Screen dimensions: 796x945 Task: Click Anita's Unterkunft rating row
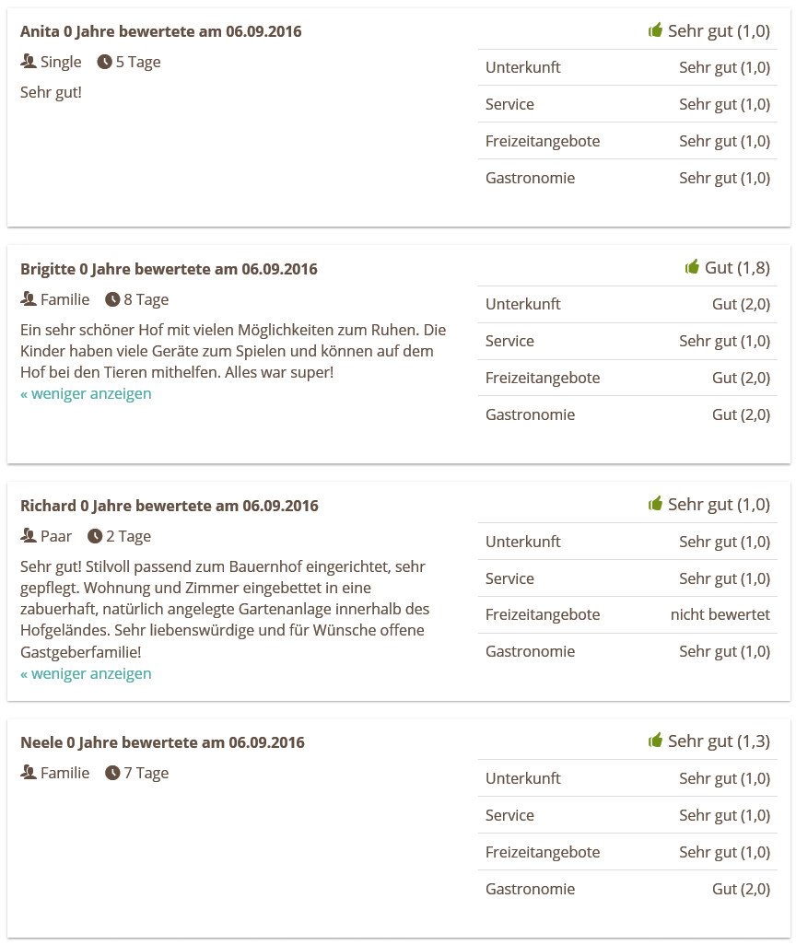[x=627, y=67]
